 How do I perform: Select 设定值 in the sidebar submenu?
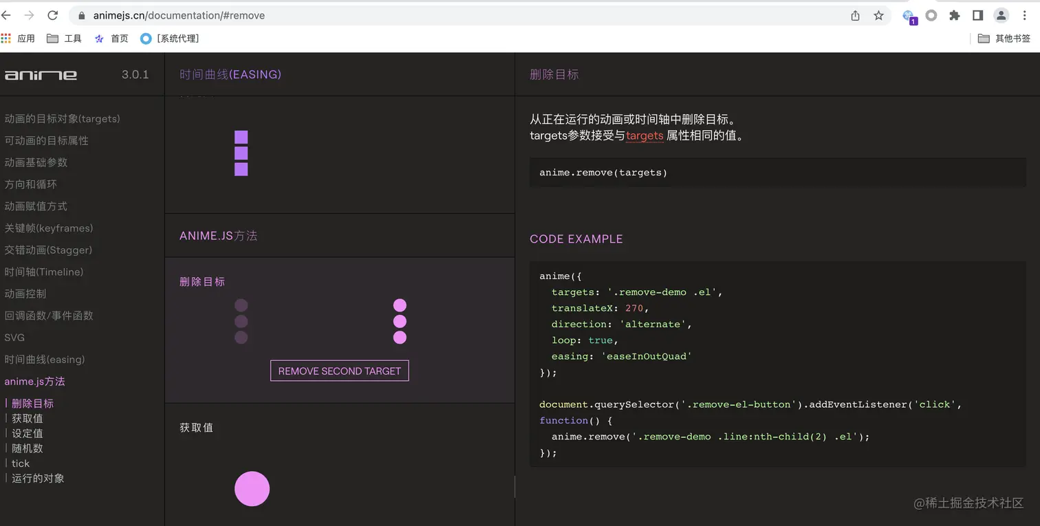28,433
